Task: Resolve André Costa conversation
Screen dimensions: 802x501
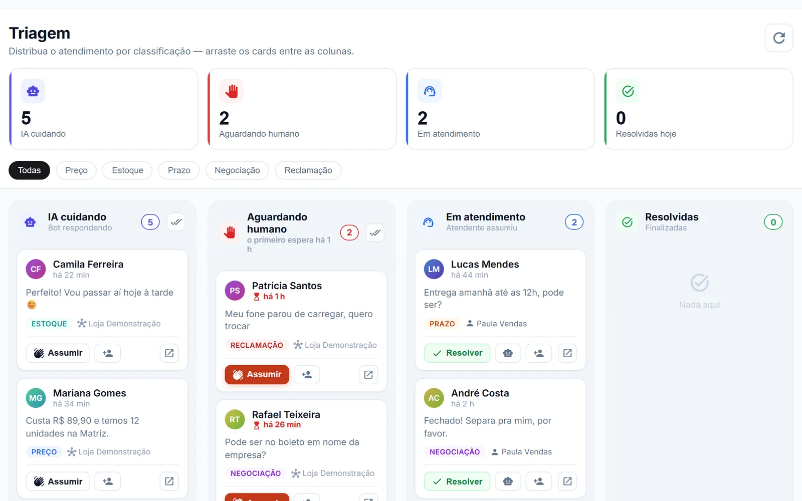Action: (x=457, y=481)
